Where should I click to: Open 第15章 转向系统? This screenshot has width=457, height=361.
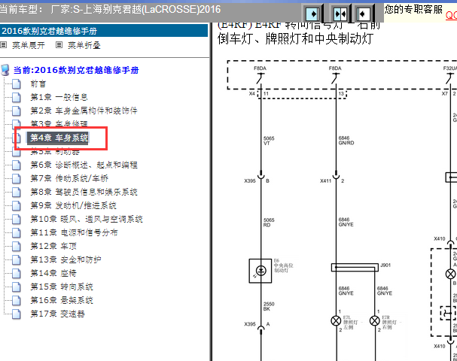pos(62,287)
